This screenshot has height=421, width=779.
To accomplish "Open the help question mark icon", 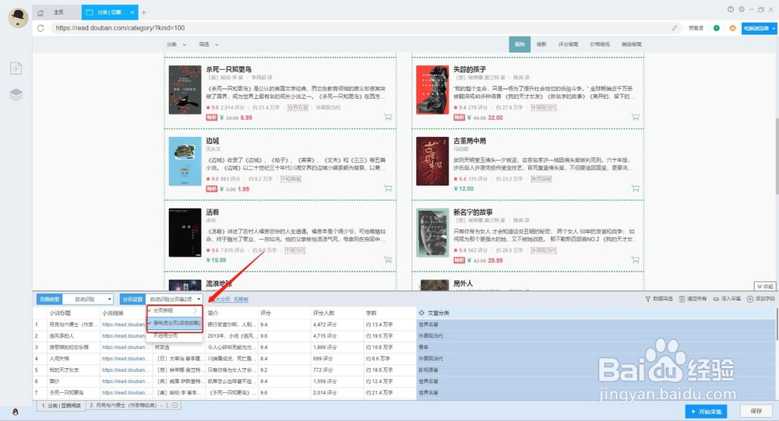I will (731, 9).
